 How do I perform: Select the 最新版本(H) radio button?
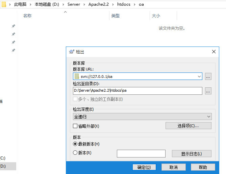click(x=75, y=144)
